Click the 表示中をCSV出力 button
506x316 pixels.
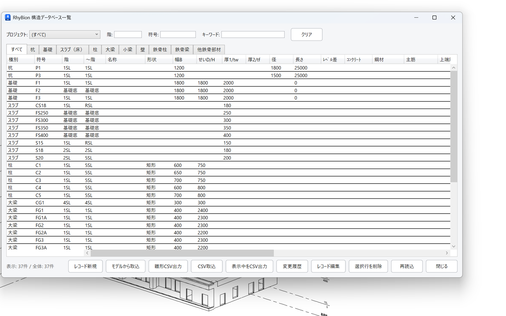[x=250, y=266]
